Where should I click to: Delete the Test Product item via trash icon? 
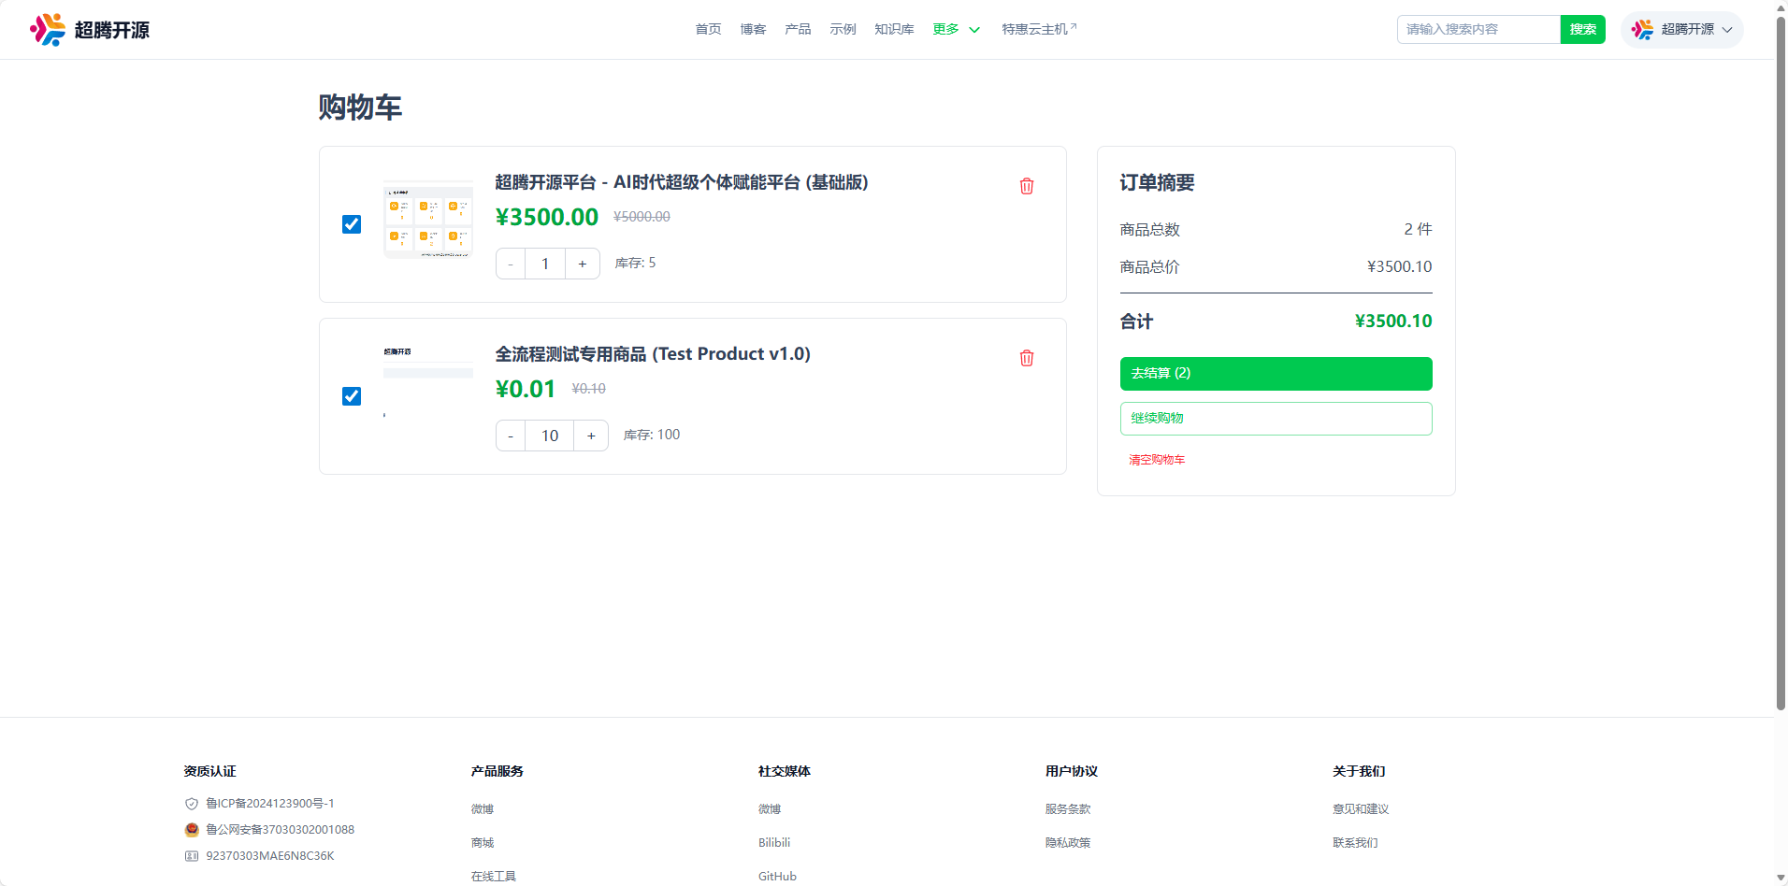[1026, 358]
